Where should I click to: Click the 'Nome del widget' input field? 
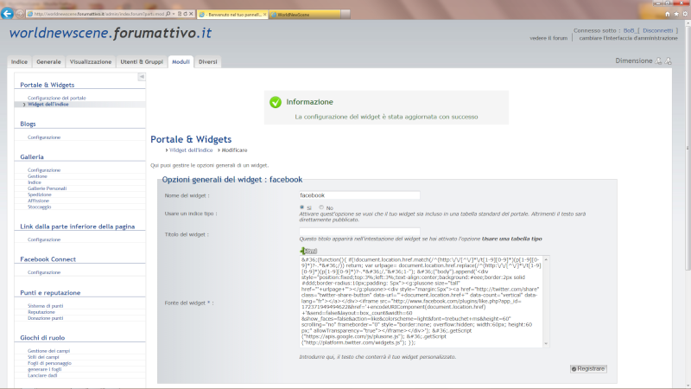359,195
